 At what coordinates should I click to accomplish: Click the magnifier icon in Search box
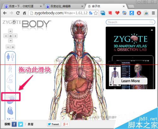(x=151, y=22)
